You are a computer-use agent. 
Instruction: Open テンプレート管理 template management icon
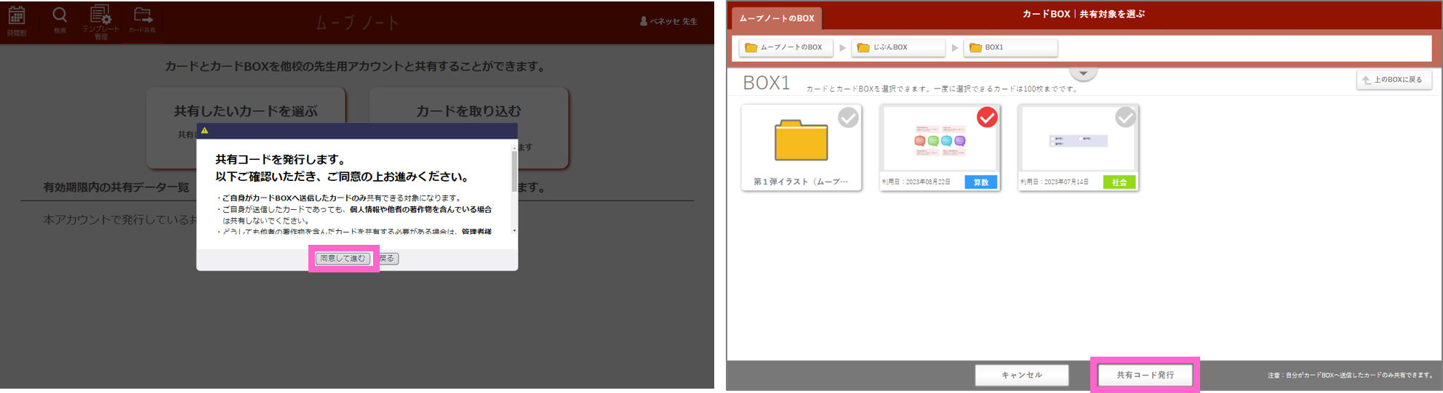100,22
